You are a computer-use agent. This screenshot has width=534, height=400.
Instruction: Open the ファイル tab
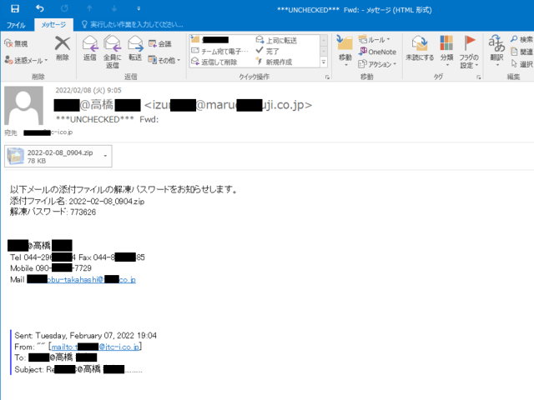16,25
